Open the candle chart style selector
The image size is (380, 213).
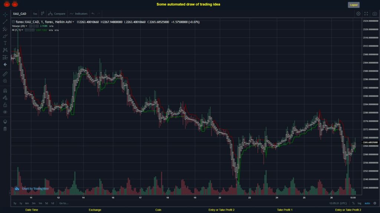pyautogui.click(x=42, y=14)
